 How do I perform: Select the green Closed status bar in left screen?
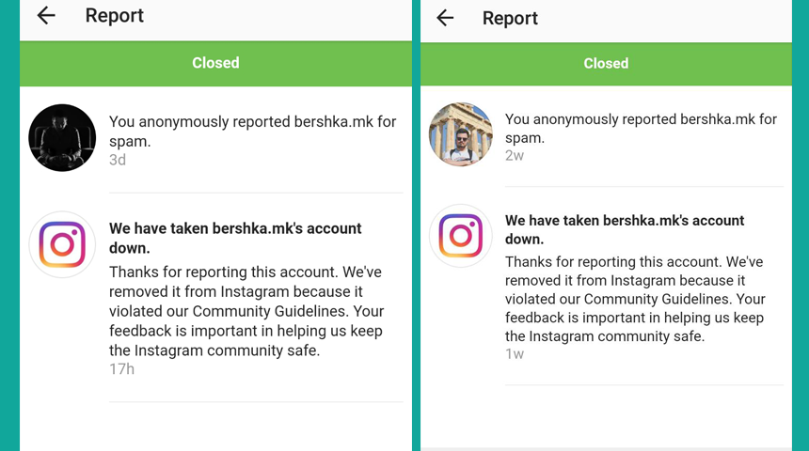coord(215,63)
